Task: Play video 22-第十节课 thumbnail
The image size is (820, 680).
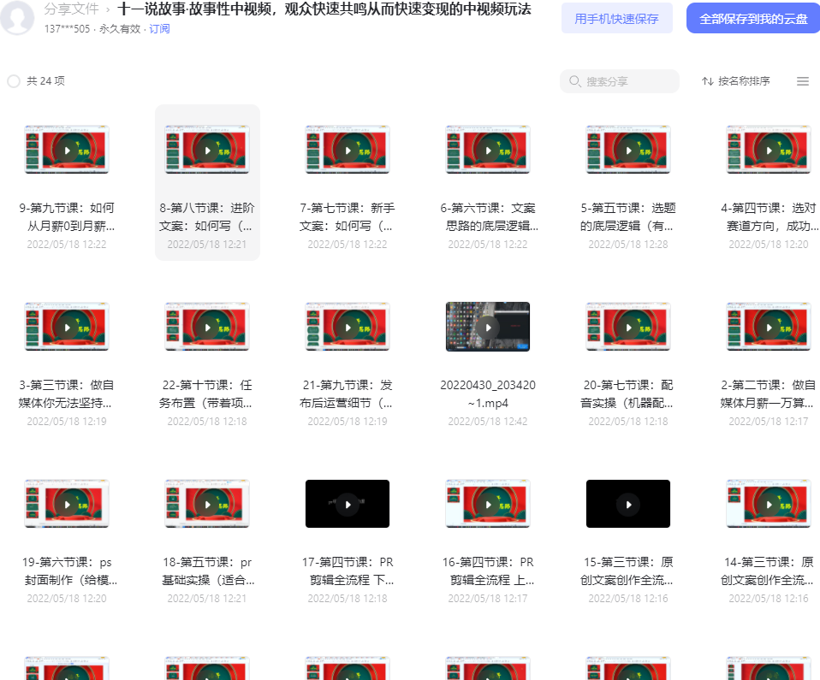Action: [x=208, y=328]
